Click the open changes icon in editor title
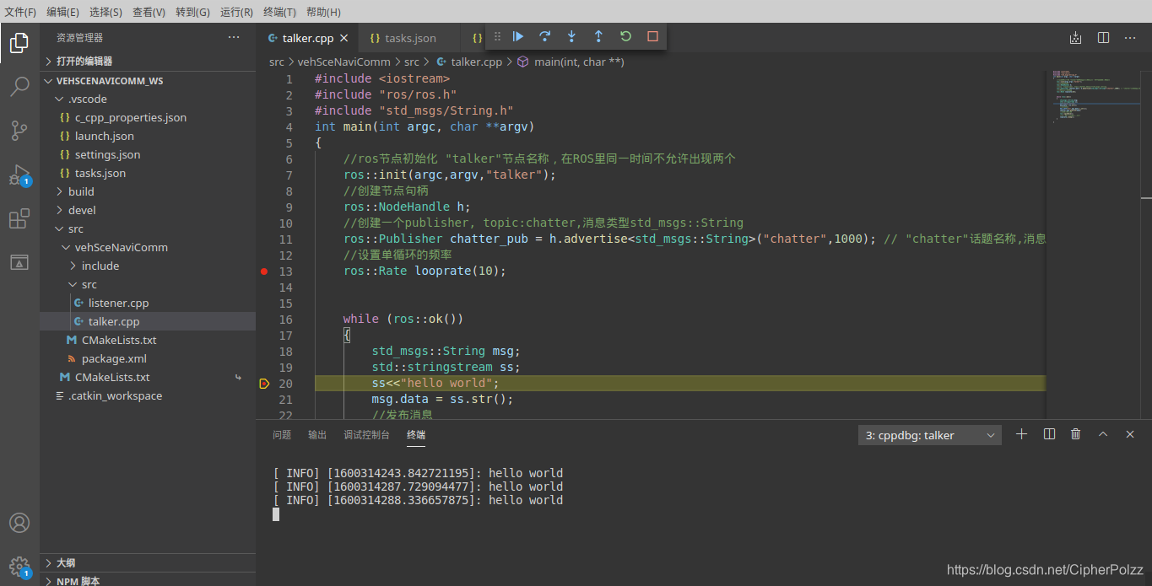The image size is (1152, 586). coord(1075,38)
